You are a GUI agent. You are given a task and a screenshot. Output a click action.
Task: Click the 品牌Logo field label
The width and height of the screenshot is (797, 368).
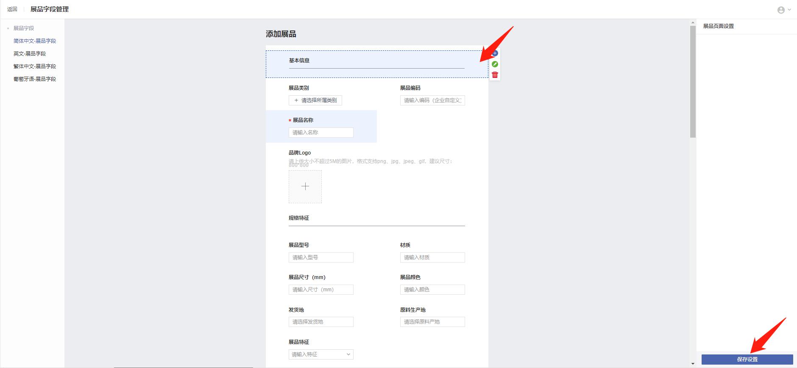(300, 153)
